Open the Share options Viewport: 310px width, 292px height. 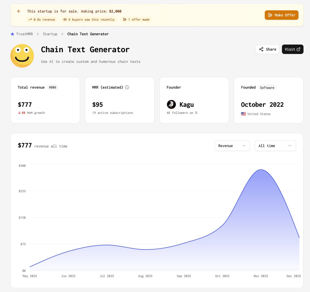pos(267,49)
